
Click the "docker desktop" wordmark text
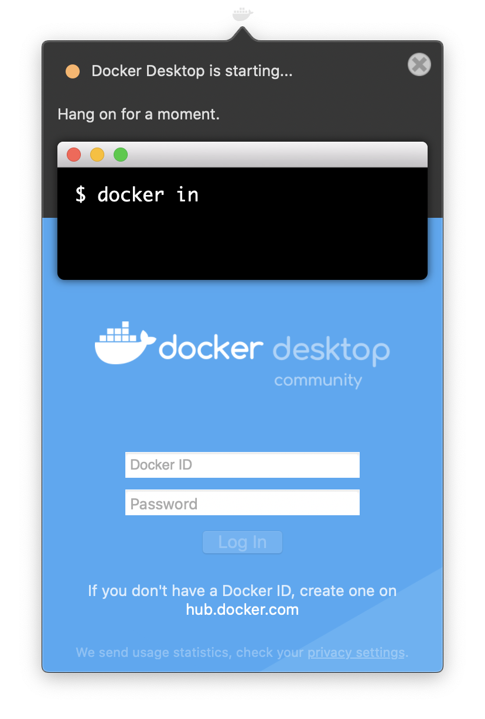pyautogui.click(x=274, y=350)
